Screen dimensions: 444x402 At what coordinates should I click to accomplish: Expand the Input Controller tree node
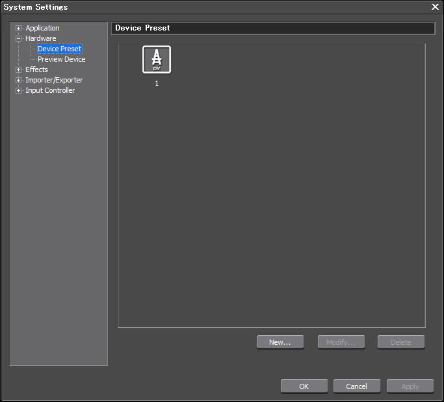coord(18,90)
